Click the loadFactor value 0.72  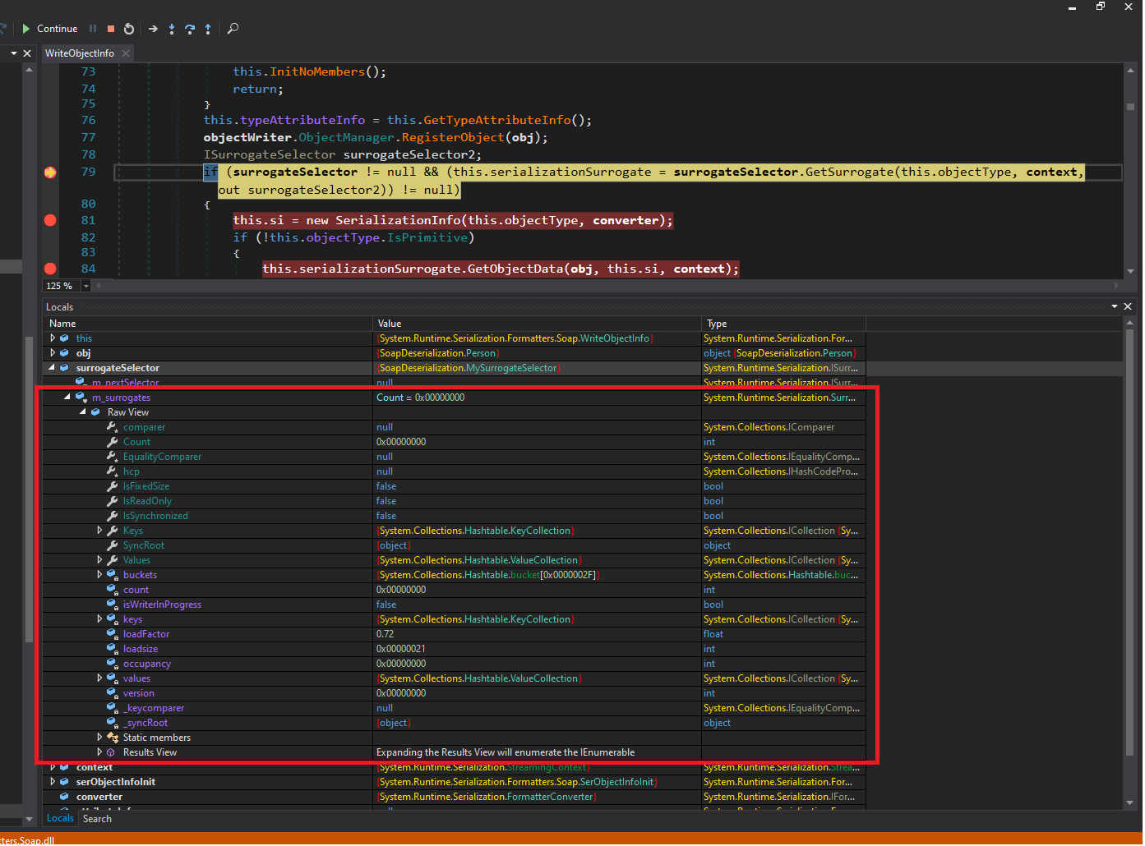click(385, 634)
